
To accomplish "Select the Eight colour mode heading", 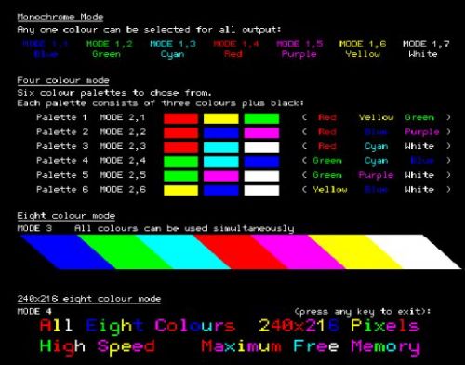I will click(66, 216).
